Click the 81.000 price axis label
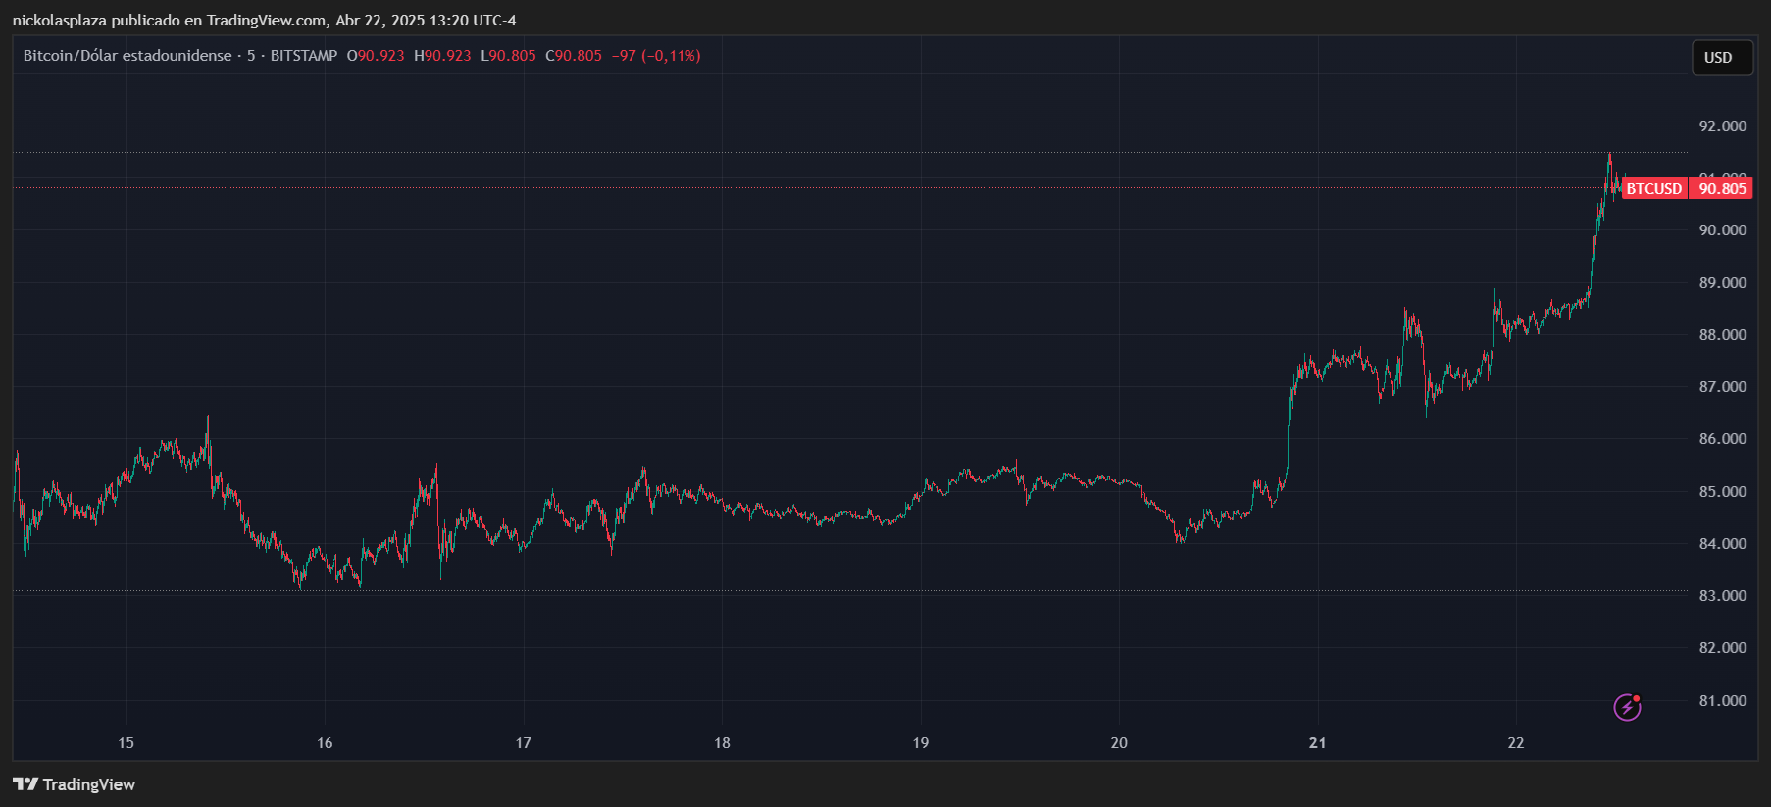This screenshot has height=807, width=1771. coord(1722,700)
